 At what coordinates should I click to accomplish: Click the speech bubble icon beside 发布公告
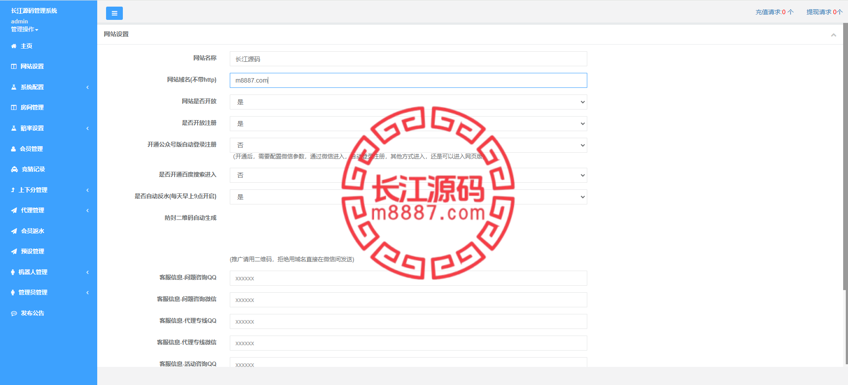point(14,313)
